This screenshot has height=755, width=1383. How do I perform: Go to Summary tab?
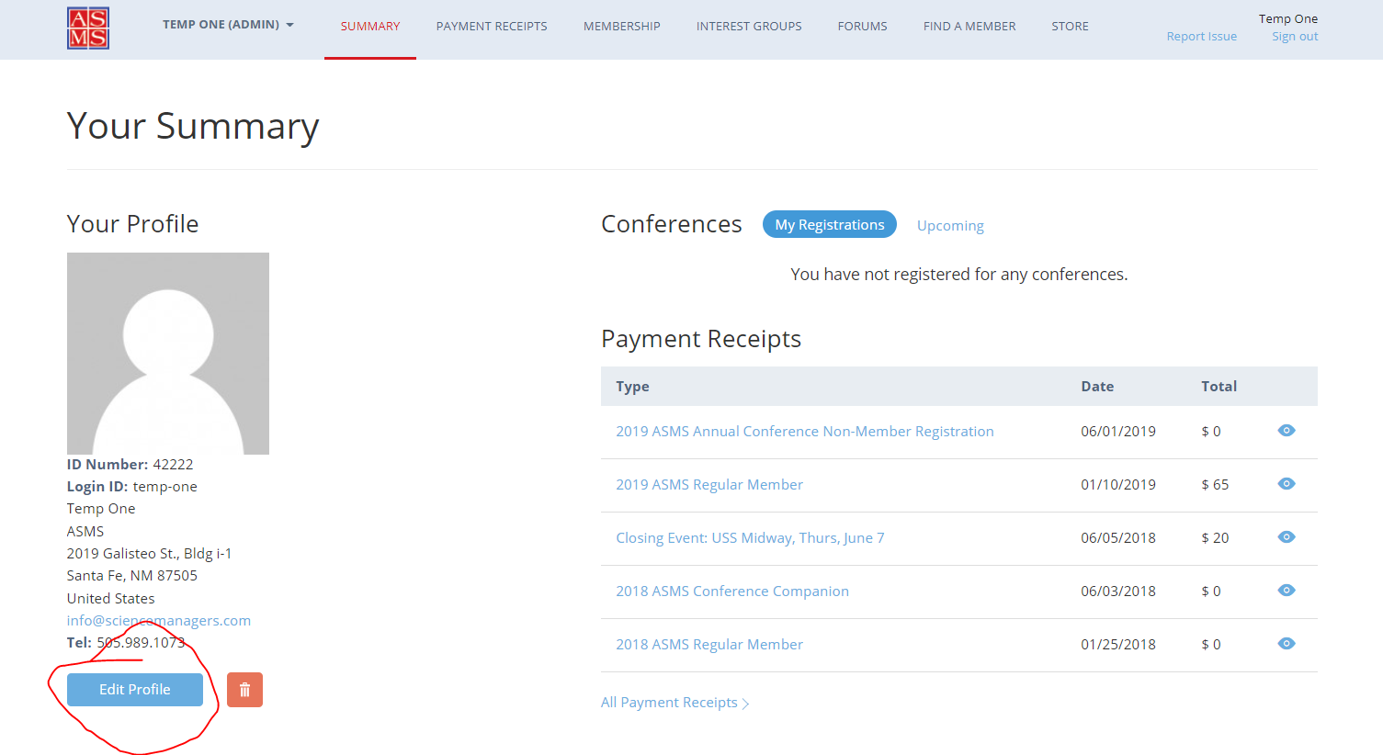tap(370, 27)
